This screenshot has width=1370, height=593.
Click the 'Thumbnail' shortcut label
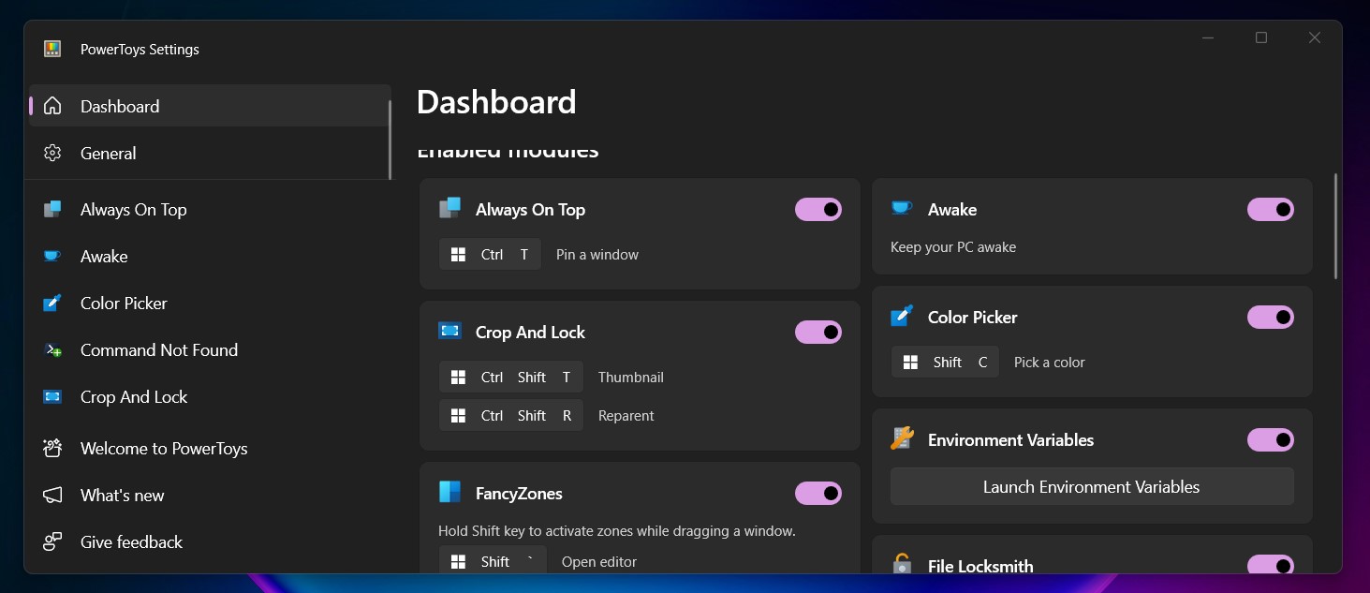tap(631, 378)
